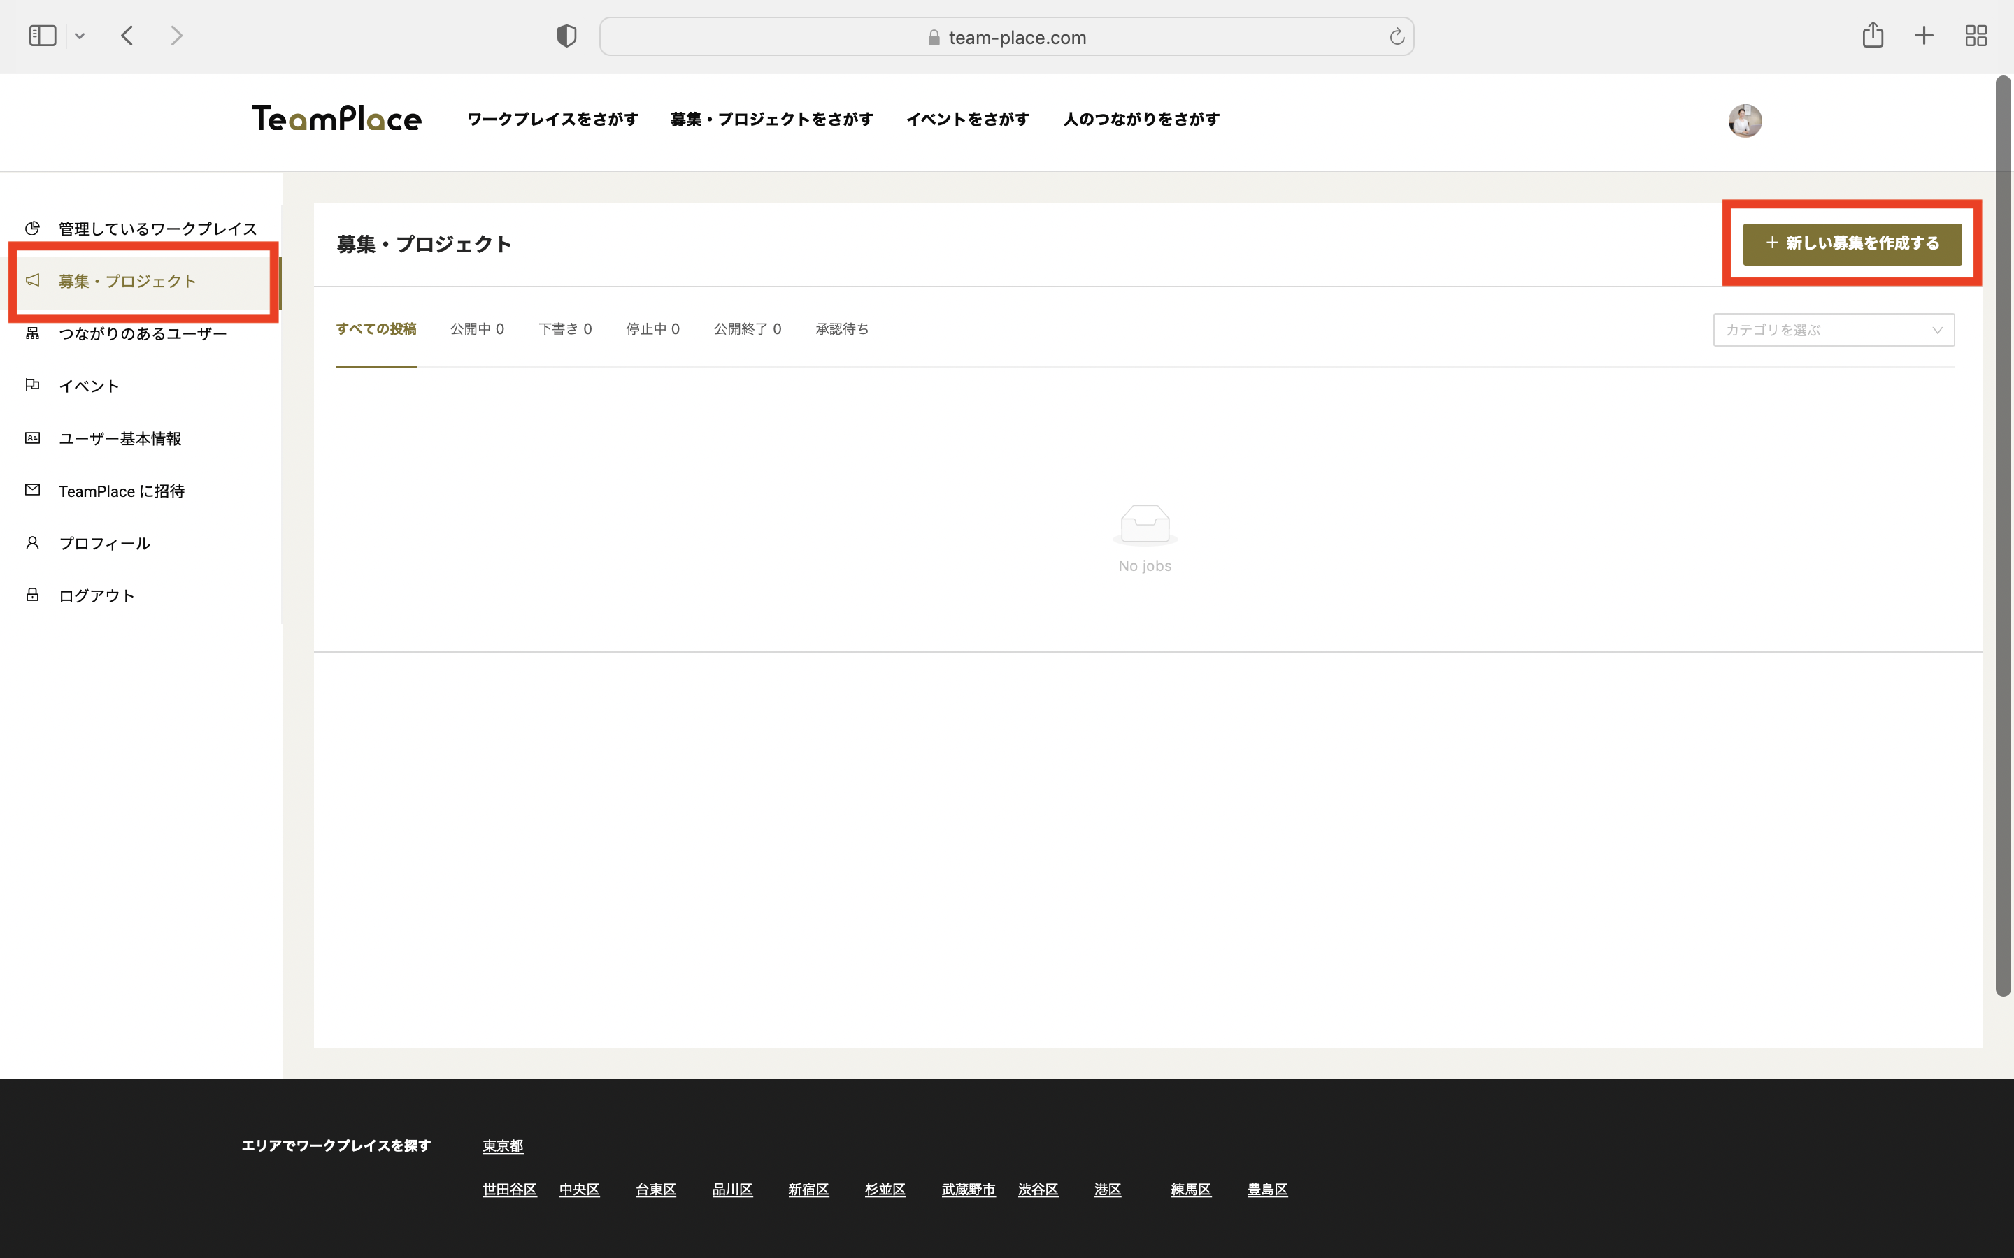The width and height of the screenshot is (2014, 1258).
Task: Click the person icon beside プロフィール
Action: tap(32, 542)
